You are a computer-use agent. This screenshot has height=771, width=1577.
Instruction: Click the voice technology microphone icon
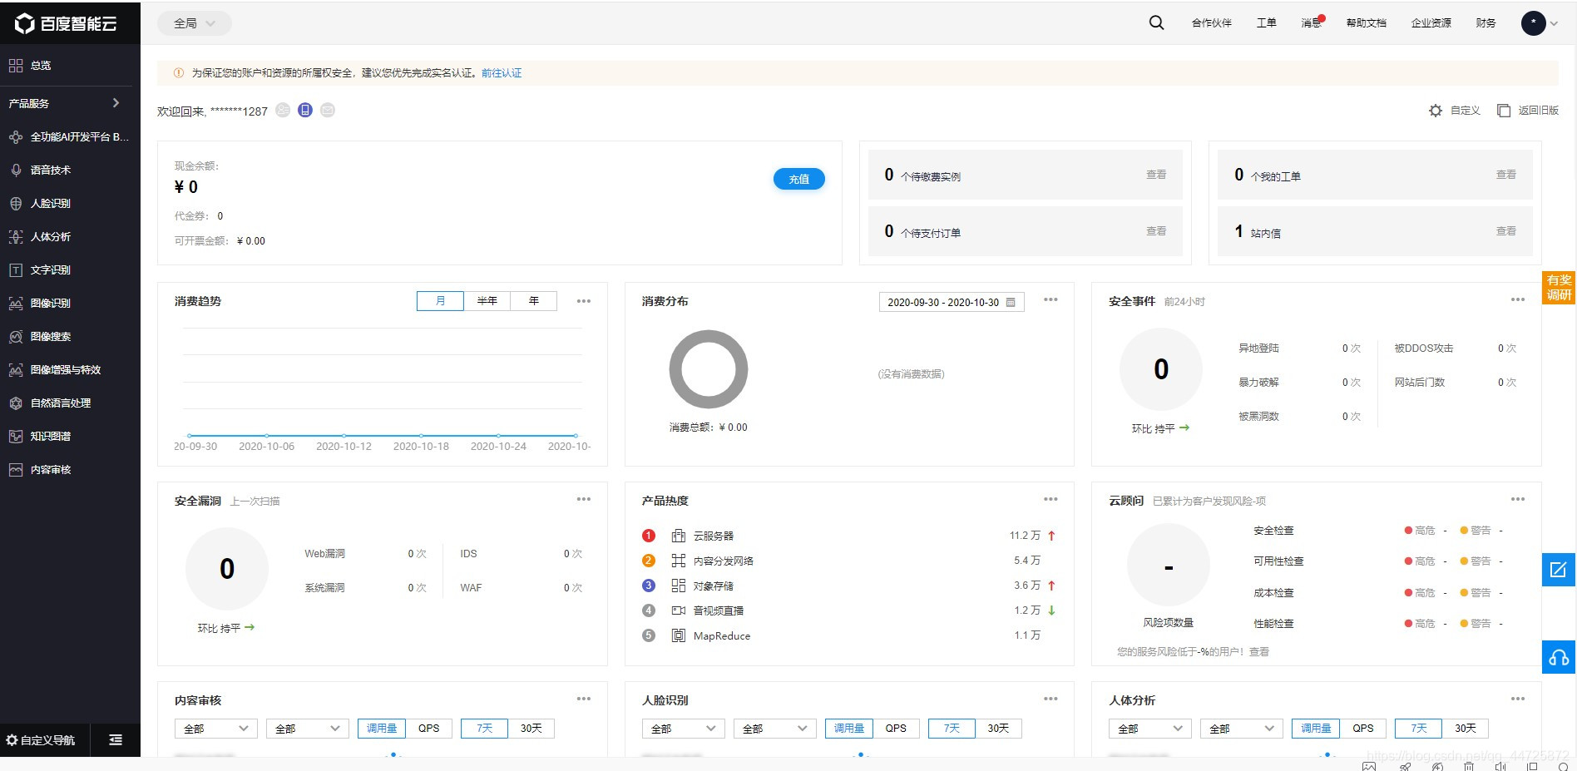(x=16, y=170)
